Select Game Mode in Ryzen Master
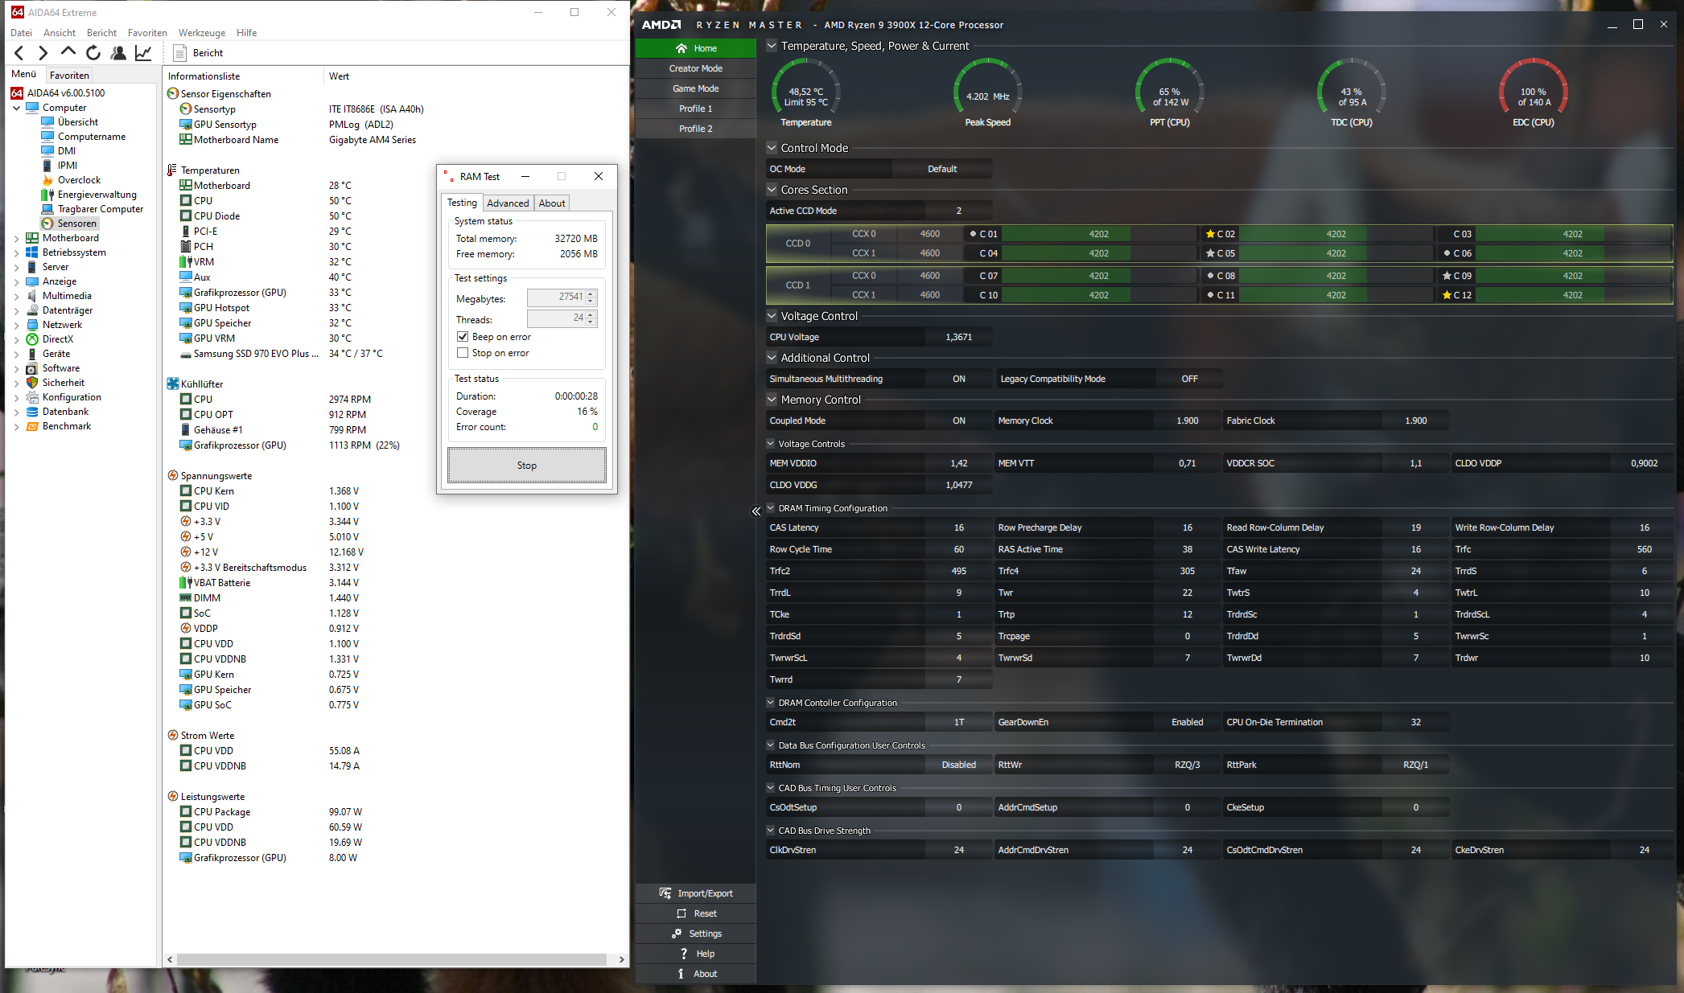1684x993 pixels. pos(695,88)
